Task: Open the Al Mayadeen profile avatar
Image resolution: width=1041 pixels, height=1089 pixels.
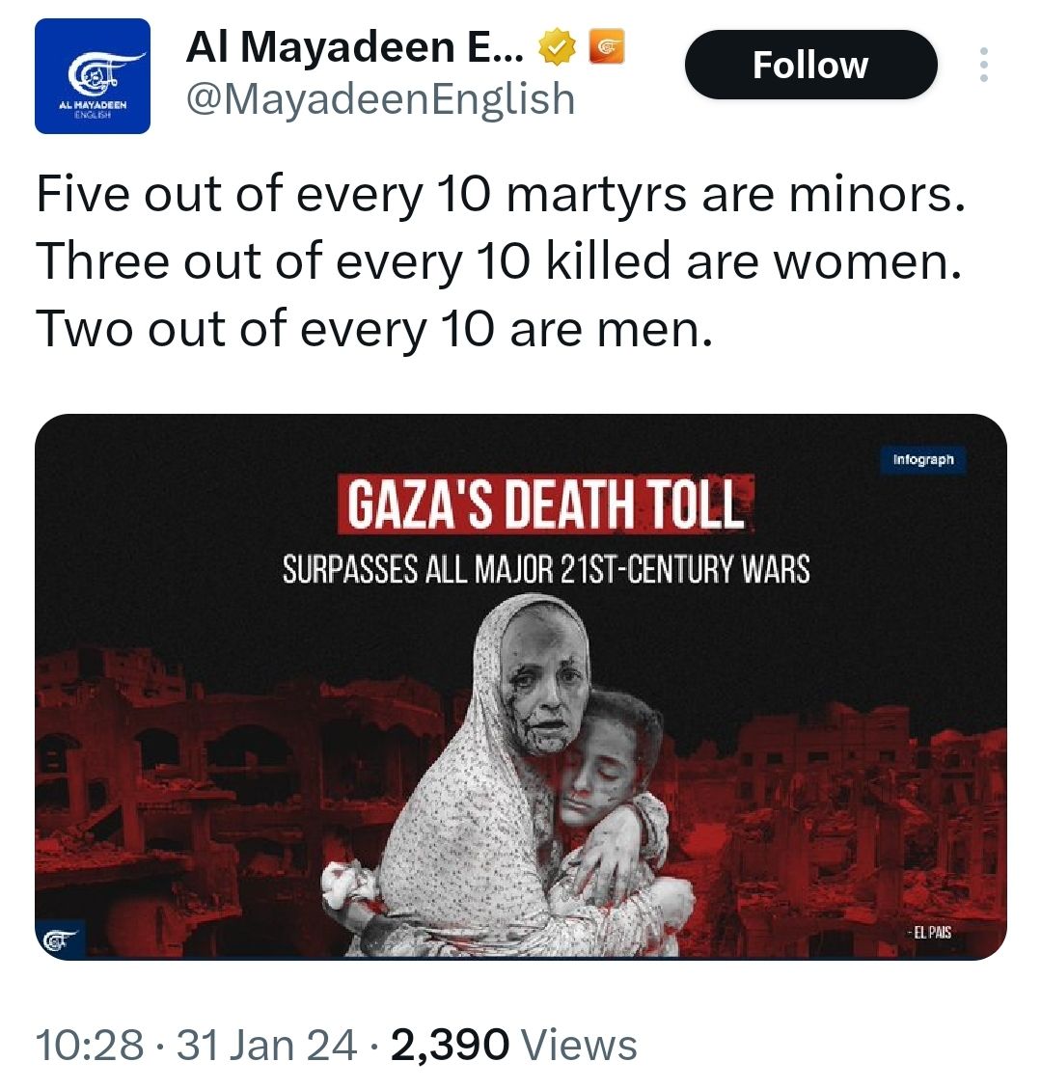Action: point(93,76)
